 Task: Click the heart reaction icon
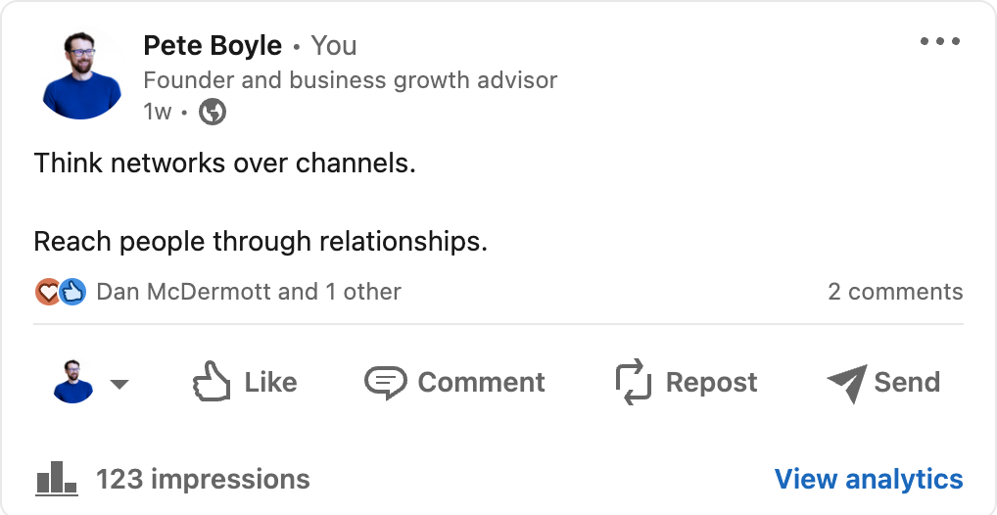click(47, 292)
